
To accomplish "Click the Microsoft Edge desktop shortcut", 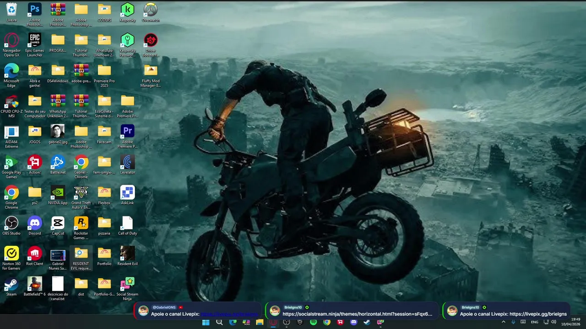I will [11, 75].
